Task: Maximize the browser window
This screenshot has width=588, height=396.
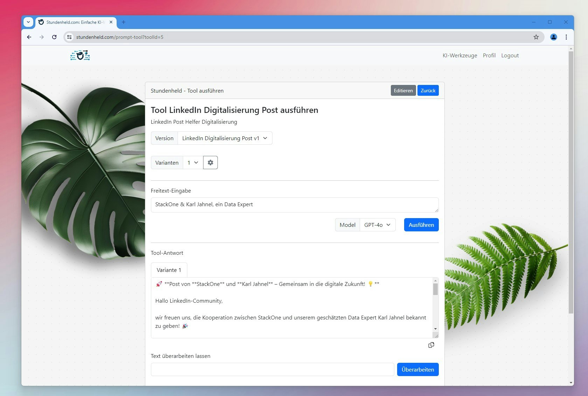Action: click(549, 22)
